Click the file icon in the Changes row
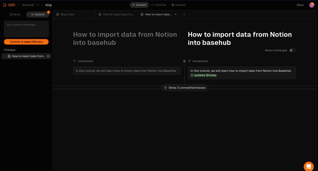318x171 pixels. (x=9, y=56)
